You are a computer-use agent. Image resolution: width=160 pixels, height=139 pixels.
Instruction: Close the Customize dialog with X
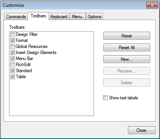(x=152, y=5)
